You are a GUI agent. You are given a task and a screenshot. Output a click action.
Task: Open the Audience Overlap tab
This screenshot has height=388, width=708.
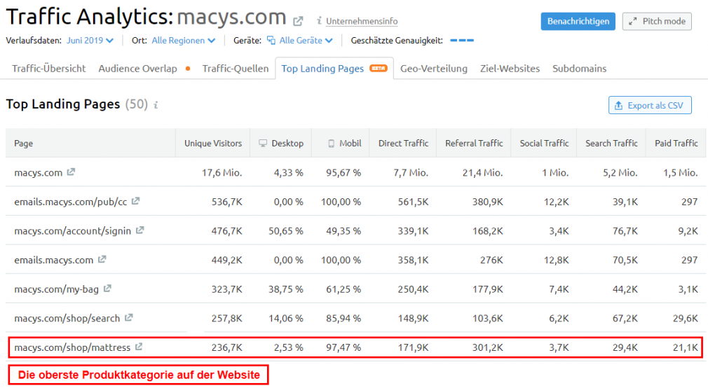(137, 69)
